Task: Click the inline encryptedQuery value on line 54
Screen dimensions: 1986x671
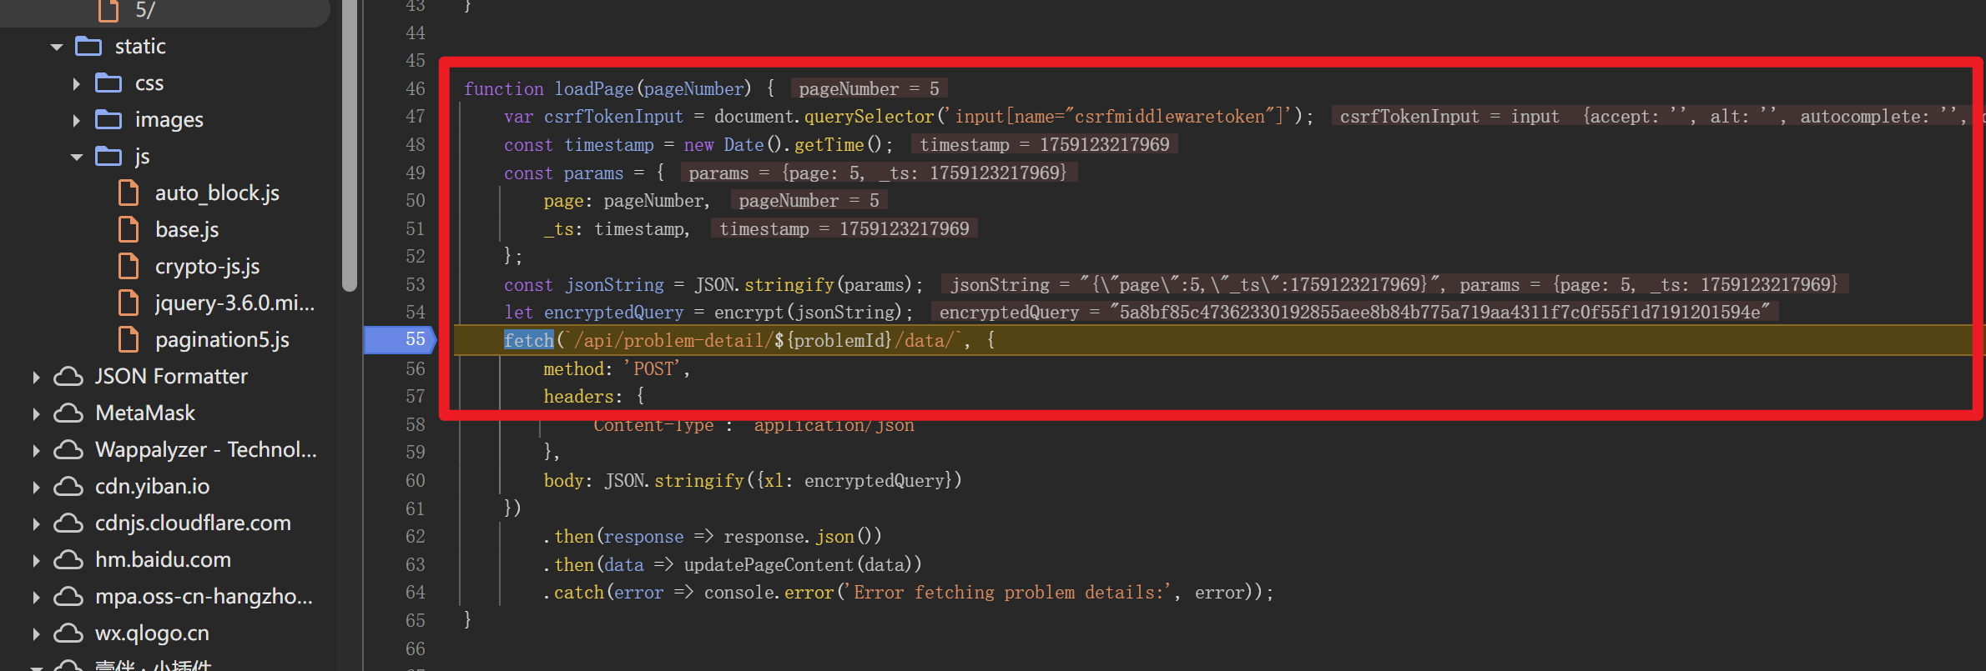Action: 1354,312
